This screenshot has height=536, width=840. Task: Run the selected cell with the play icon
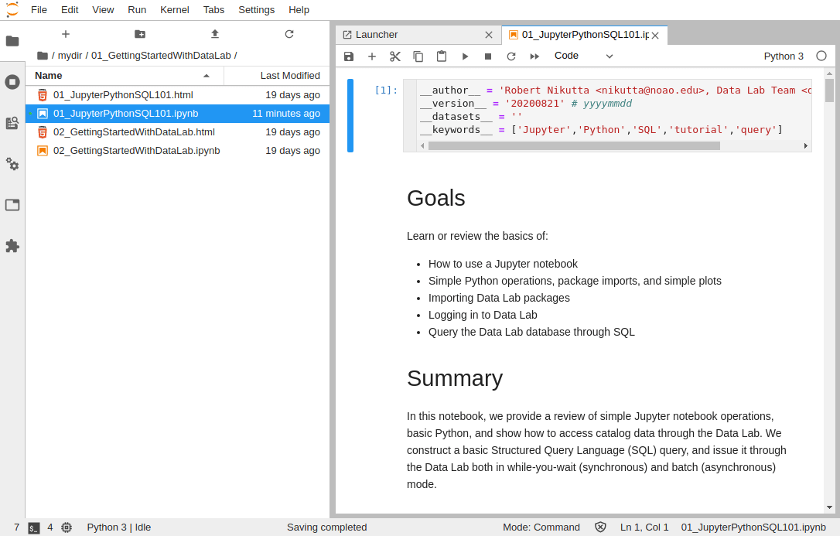pyautogui.click(x=465, y=56)
